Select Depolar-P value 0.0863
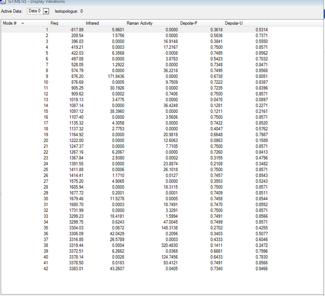Image resolution: width=325 pixels, height=296 pixels. click(216, 140)
